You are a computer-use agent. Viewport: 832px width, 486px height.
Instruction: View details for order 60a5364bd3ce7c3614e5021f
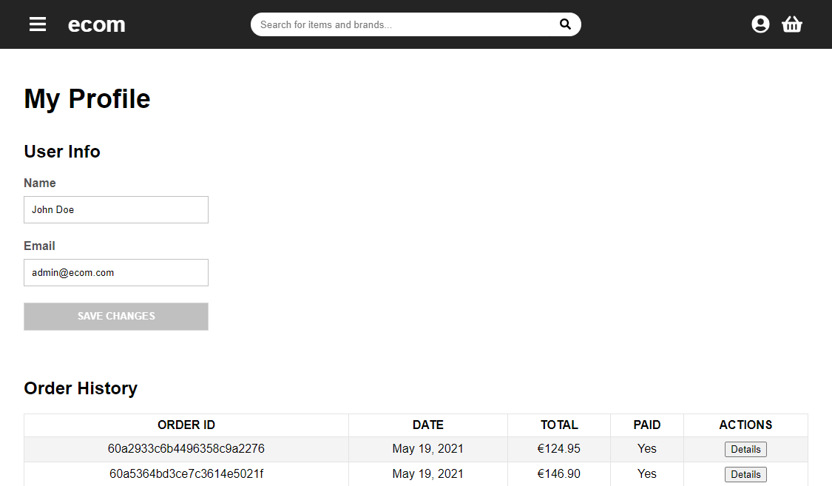point(745,474)
